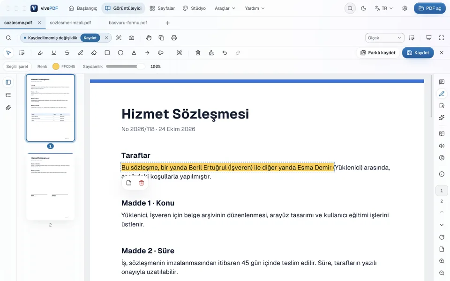This screenshot has width=450, height=281.
Task: Take a snapshot with the camera icon
Action: pyautogui.click(x=131, y=38)
